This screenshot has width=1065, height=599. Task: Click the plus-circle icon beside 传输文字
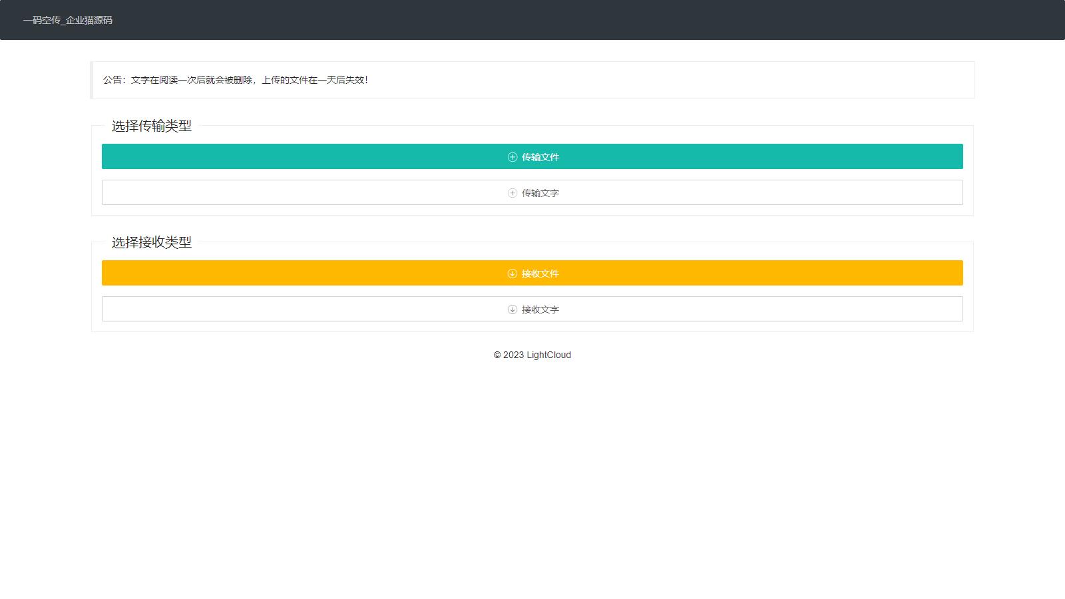(x=513, y=193)
